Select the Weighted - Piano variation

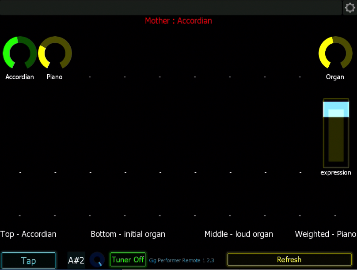pos(326,234)
